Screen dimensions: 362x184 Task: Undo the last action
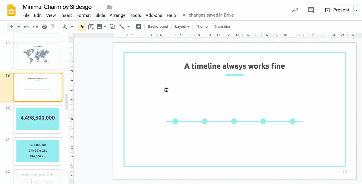pyautogui.click(x=26, y=27)
